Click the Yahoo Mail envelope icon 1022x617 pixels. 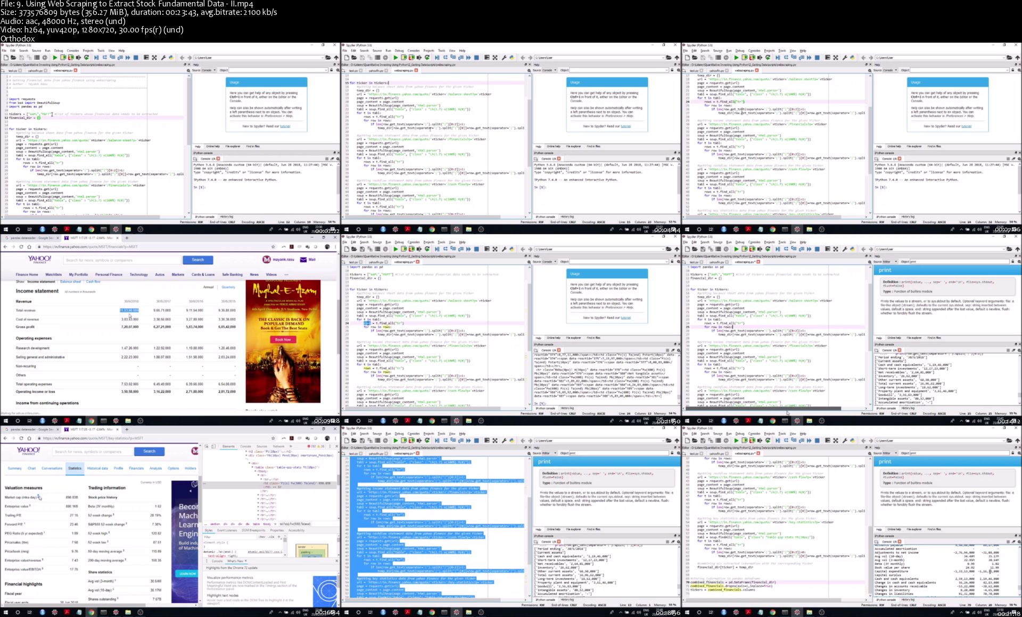point(303,260)
